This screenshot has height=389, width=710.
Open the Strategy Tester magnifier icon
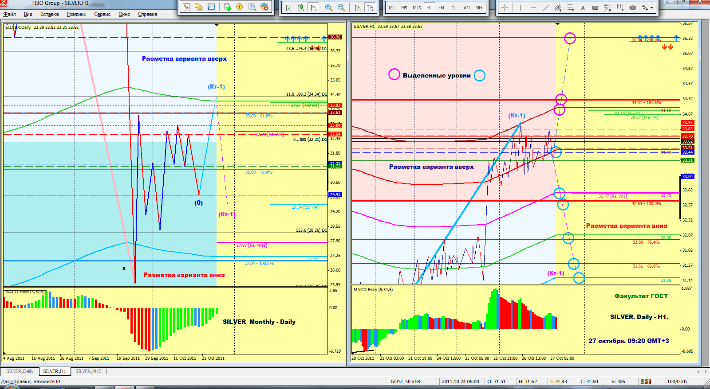pyautogui.click(x=252, y=7)
